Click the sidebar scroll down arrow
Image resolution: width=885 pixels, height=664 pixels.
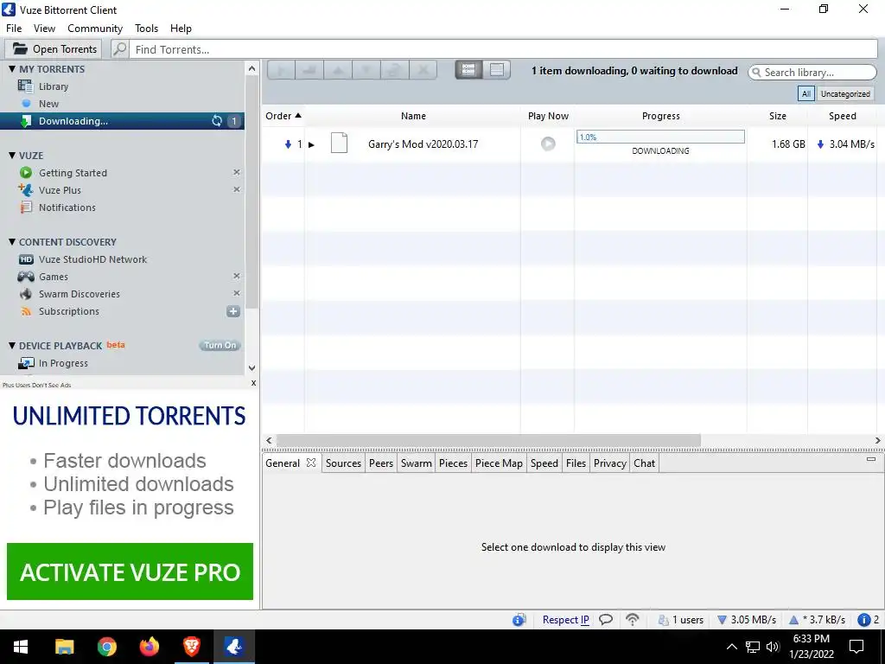(251, 367)
